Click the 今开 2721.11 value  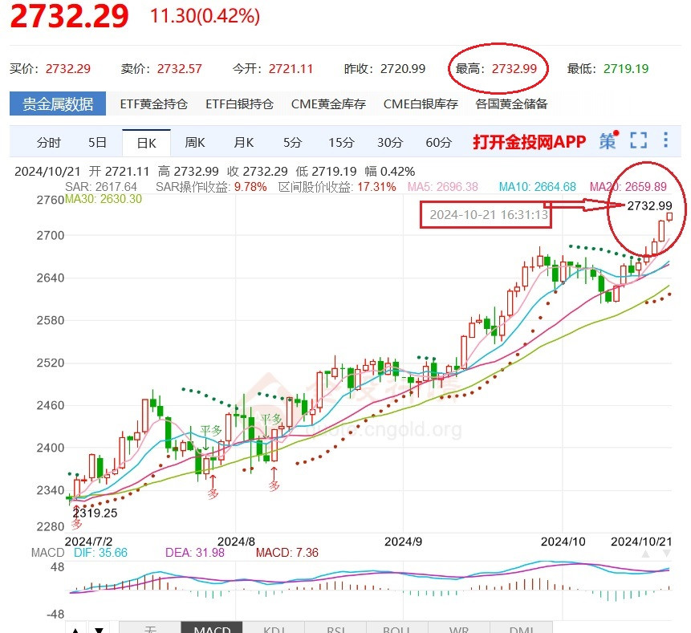point(291,69)
